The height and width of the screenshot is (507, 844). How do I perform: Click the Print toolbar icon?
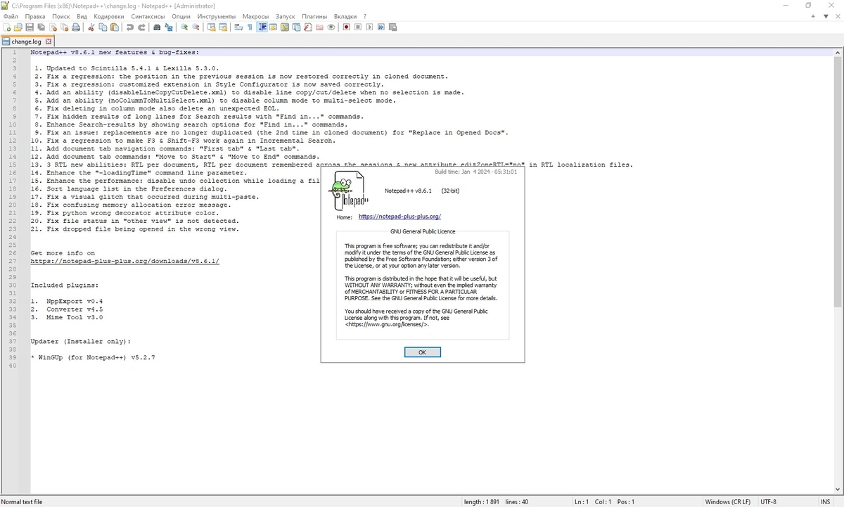coord(76,27)
